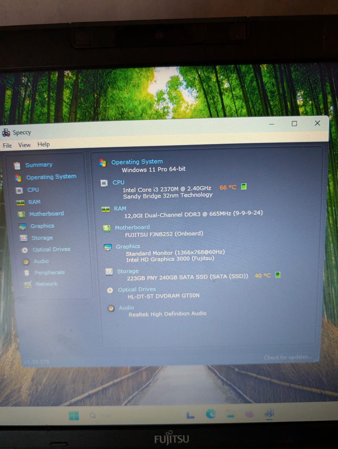Close the Speccy window

(317, 123)
